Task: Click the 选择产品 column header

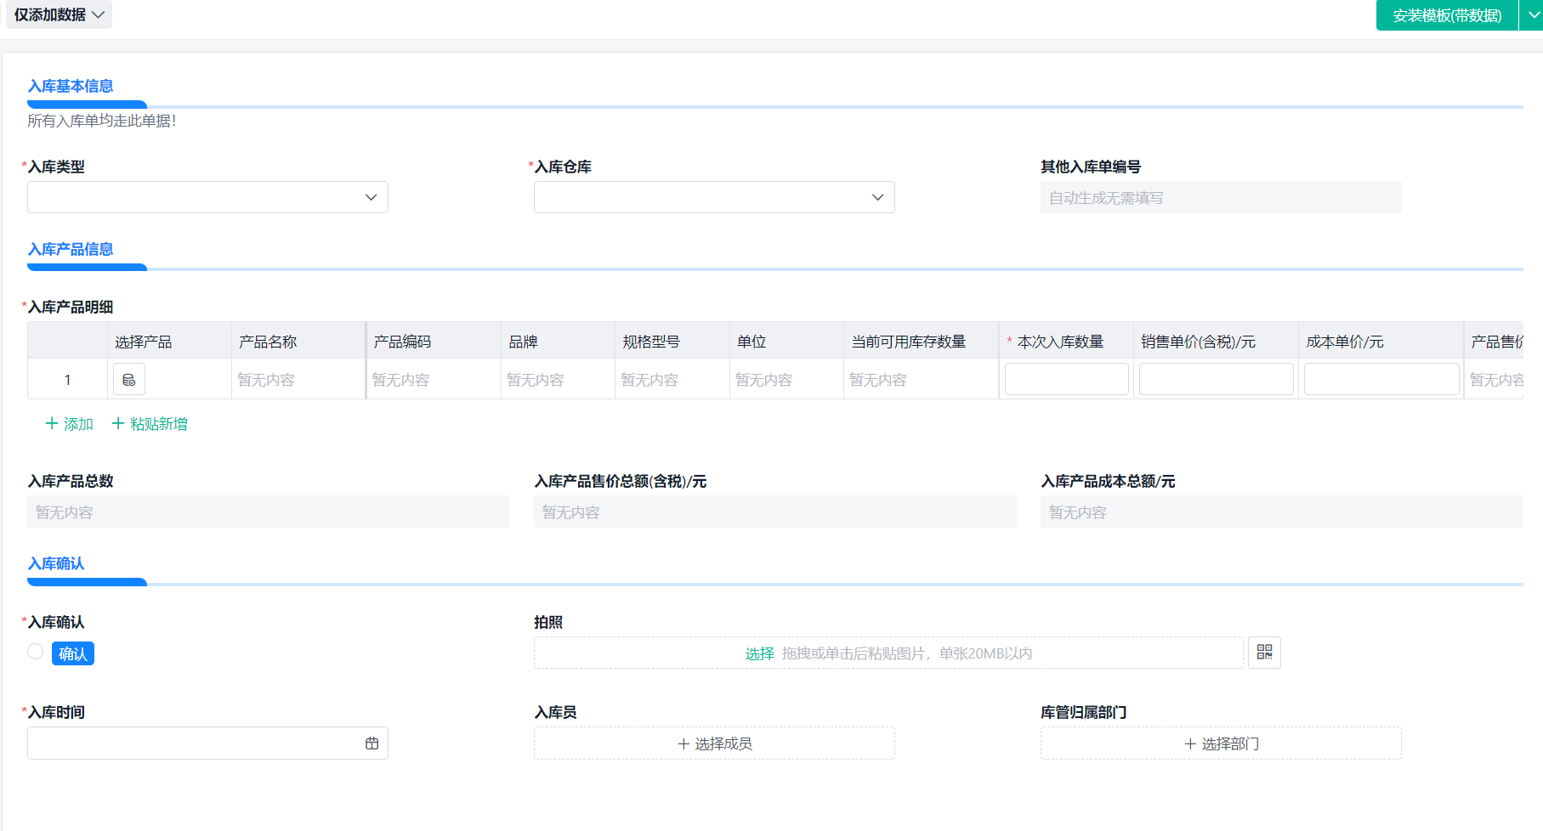Action: coord(169,341)
